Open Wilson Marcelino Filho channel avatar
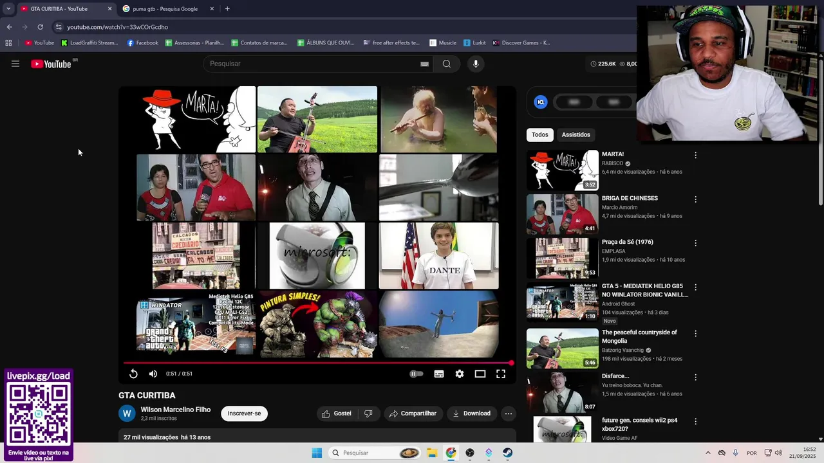This screenshot has height=463, width=824. coord(127,413)
